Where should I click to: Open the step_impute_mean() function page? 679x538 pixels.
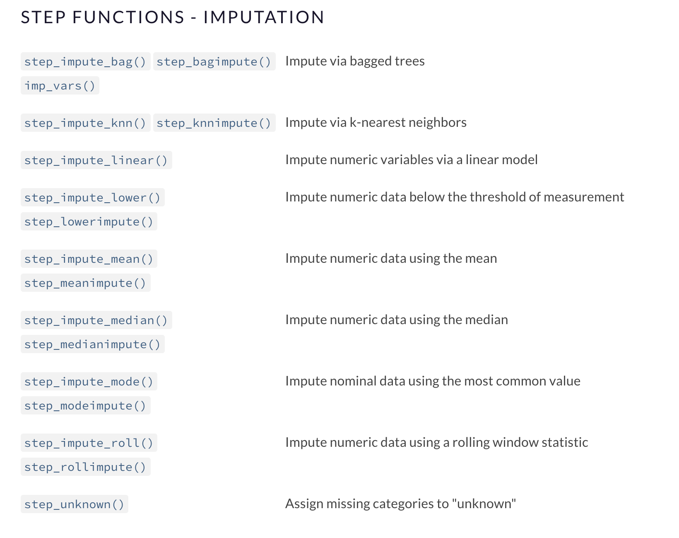pos(89,259)
